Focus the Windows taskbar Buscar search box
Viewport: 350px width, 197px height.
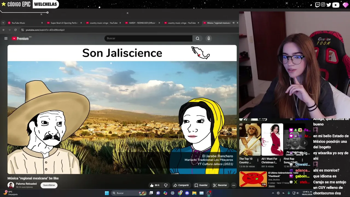pyautogui.click(x=129, y=193)
